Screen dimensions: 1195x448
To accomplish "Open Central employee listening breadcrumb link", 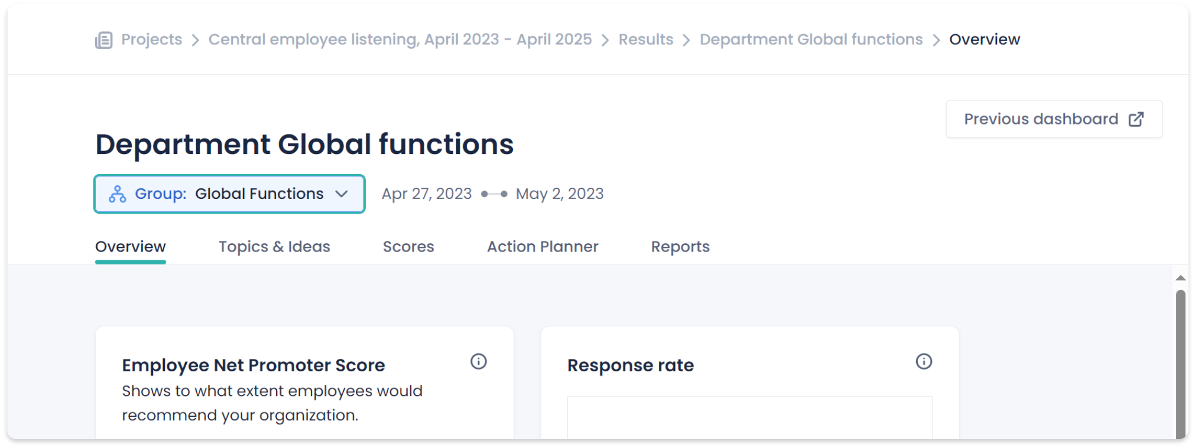I will pos(400,40).
